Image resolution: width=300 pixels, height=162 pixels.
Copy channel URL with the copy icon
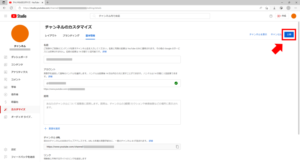click(x=177, y=147)
